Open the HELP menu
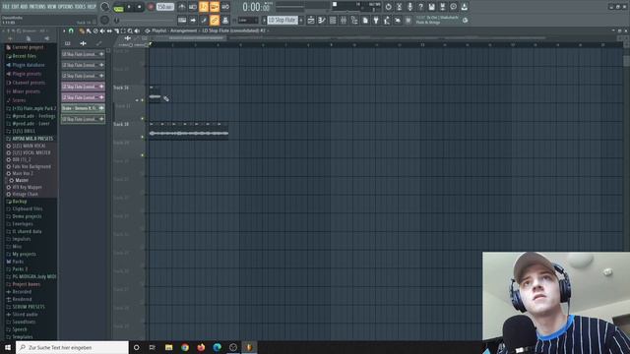Image resolution: width=630 pixels, height=354 pixels. [x=92, y=7]
